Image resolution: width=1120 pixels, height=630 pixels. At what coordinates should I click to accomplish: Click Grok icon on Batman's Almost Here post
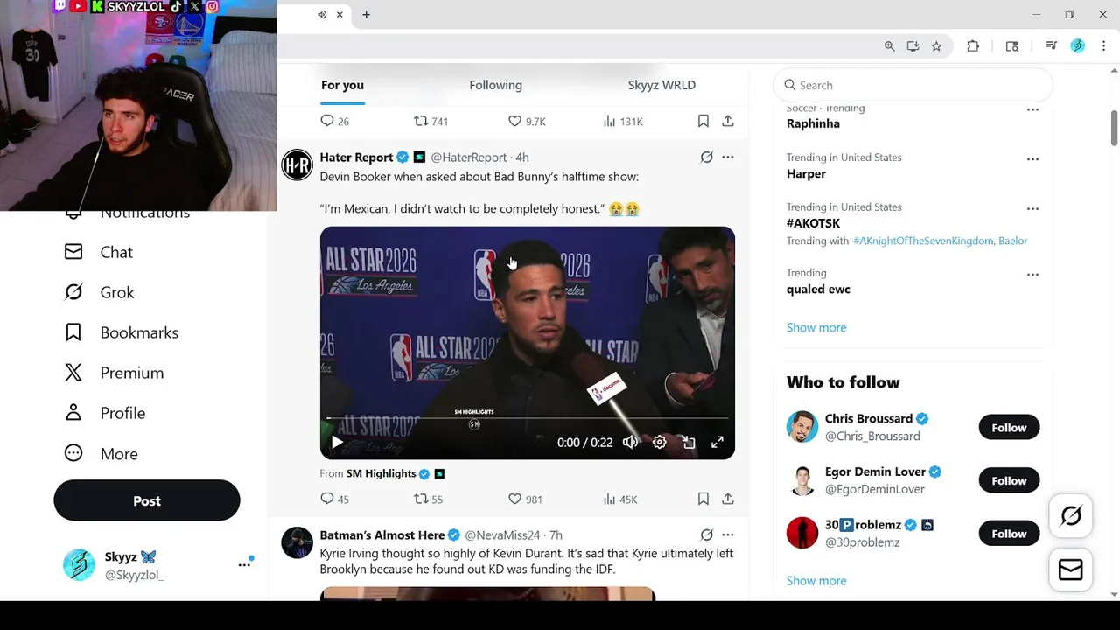(x=706, y=535)
